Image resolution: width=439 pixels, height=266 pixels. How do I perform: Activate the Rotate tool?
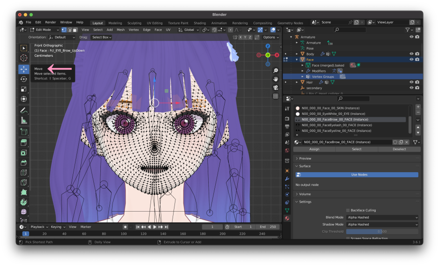24,79
